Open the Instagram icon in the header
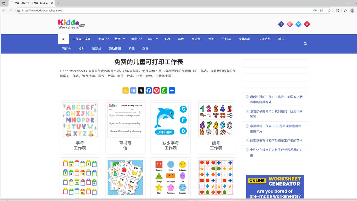Viewport: 357px width, 201px height. tap(290, 24)
